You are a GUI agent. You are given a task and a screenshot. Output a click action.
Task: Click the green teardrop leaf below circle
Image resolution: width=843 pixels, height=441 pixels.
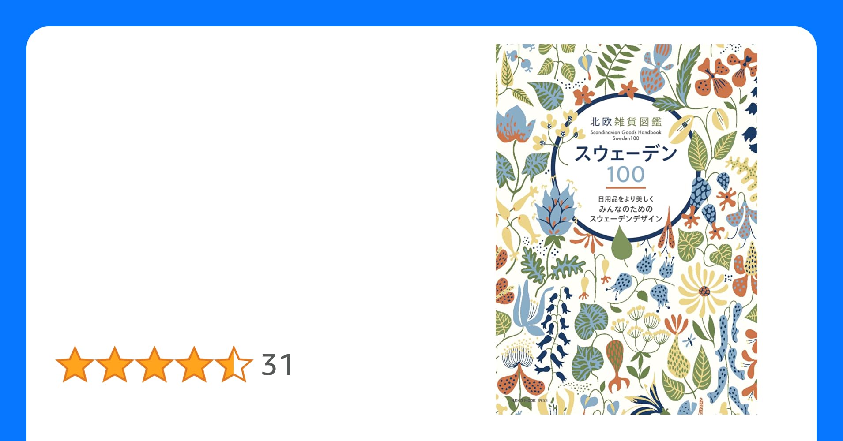[622, 245]
